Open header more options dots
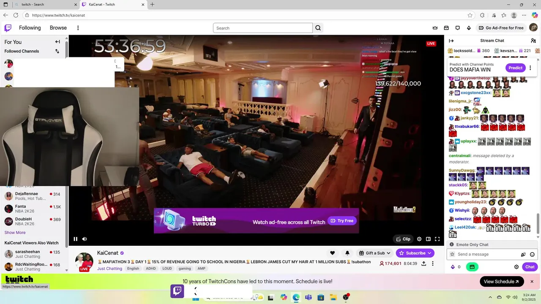 point(78,28)
